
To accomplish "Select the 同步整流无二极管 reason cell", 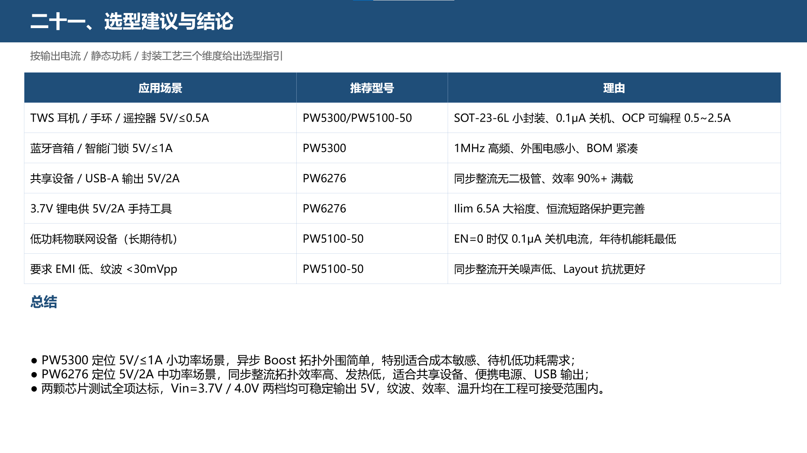I will pos(614,178).
